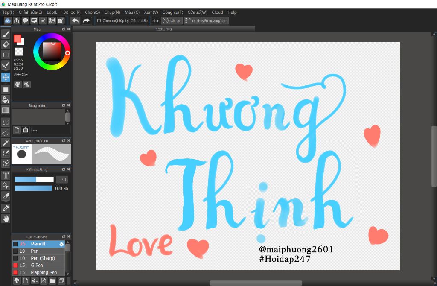Select the Brush tool
This screenshot has height=286, width=437.
click(6, 34)
